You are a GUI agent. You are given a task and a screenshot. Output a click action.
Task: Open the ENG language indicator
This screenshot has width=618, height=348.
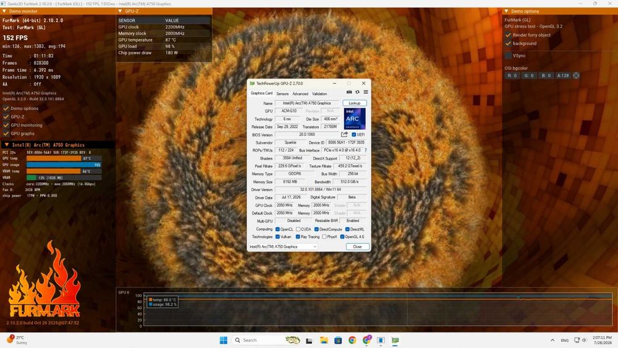pyautogui.click(x=564, y=340)
